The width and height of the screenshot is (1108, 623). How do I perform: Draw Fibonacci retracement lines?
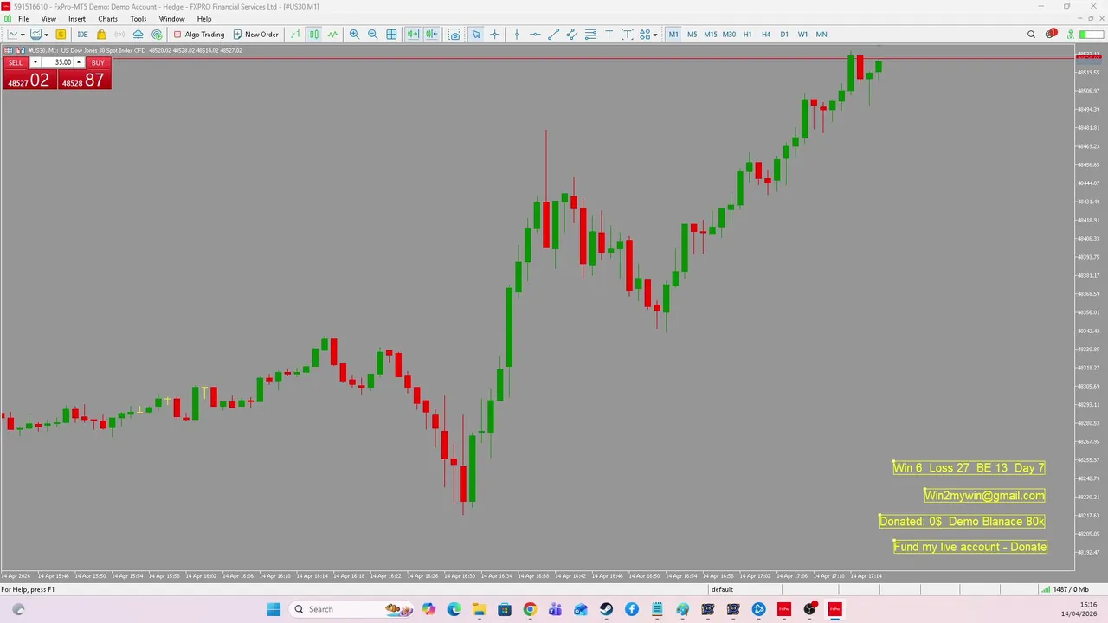tap(590, 35)
